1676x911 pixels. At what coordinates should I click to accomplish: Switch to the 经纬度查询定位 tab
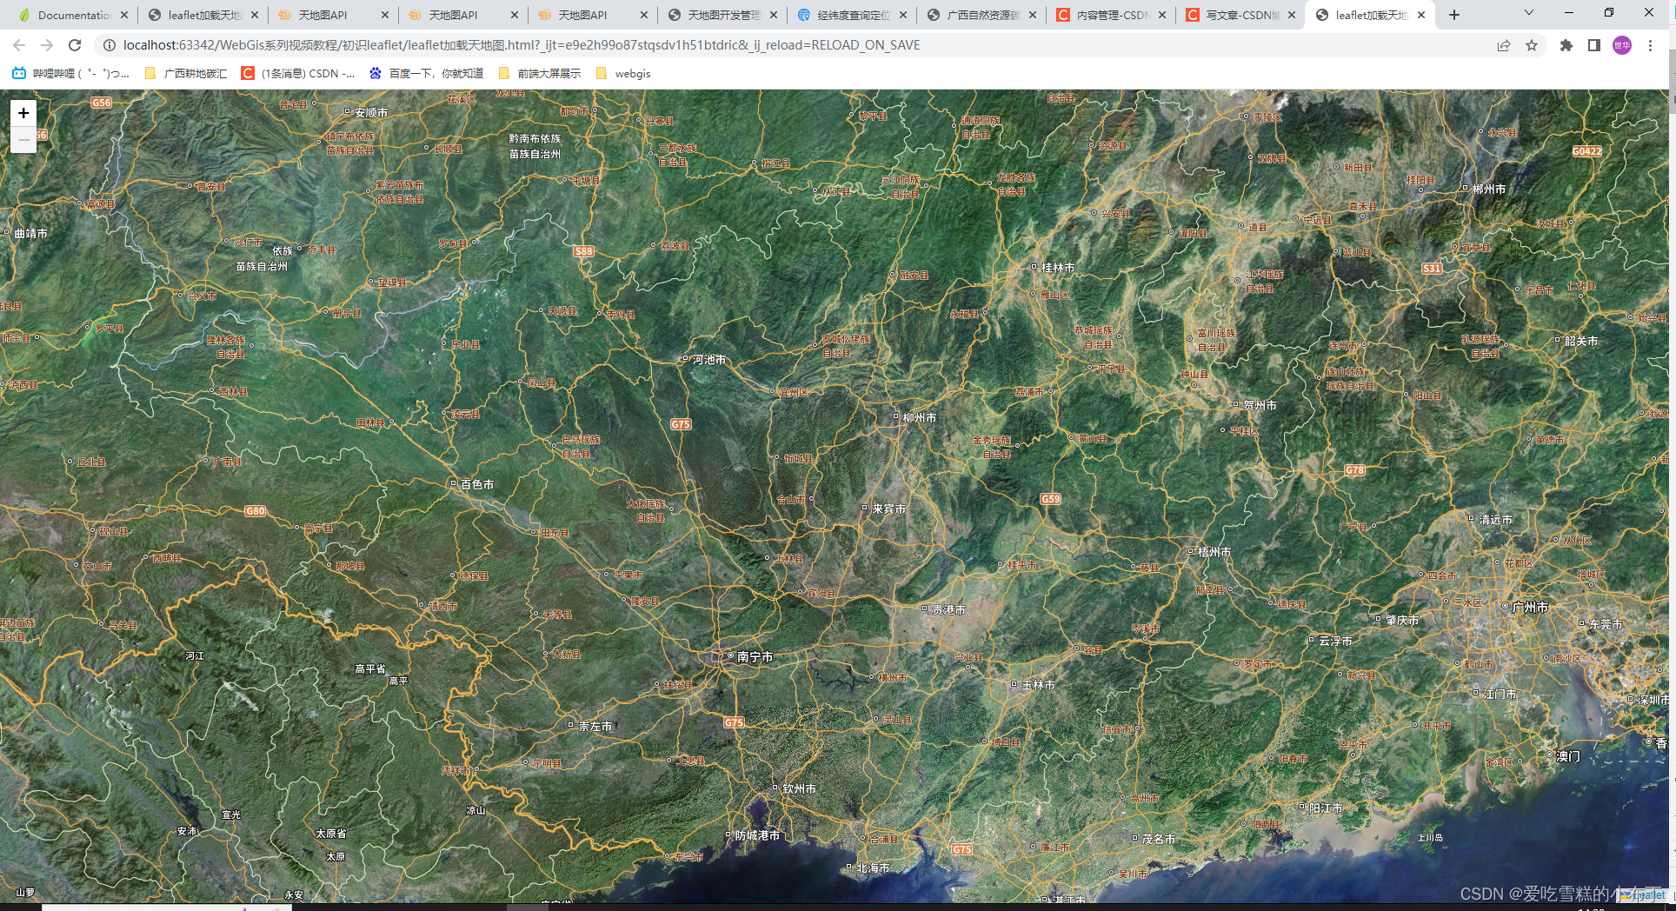point(853,15)
